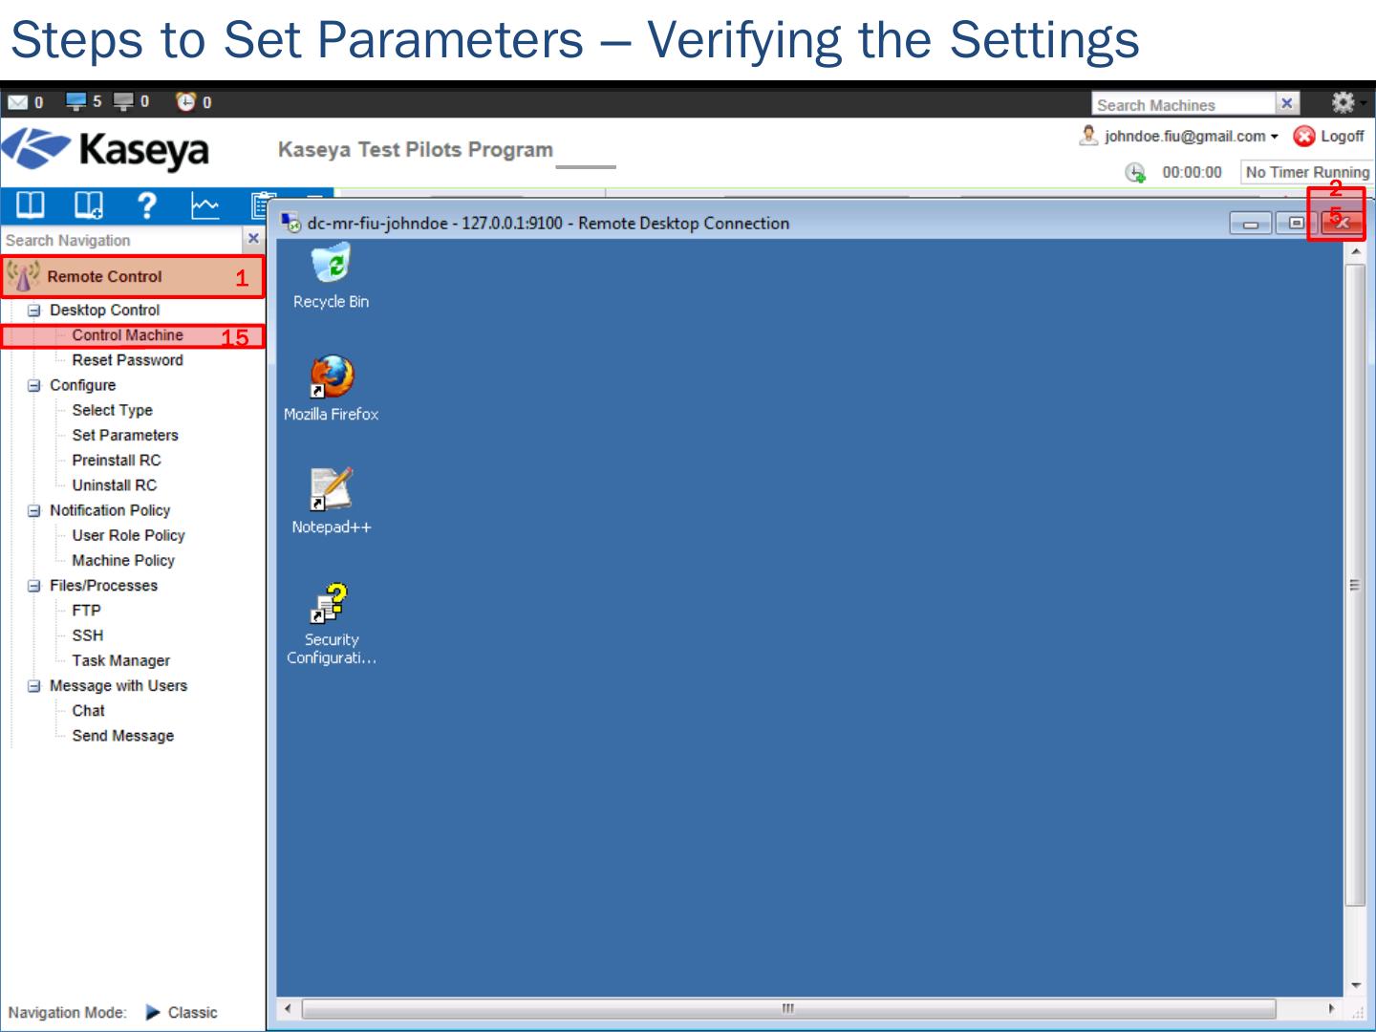Viewport: 1376px width, 1032px height.
Task: Open Task Manager in the navigation tree
Action: 120,660
